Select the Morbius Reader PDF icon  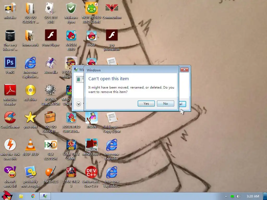10,95
